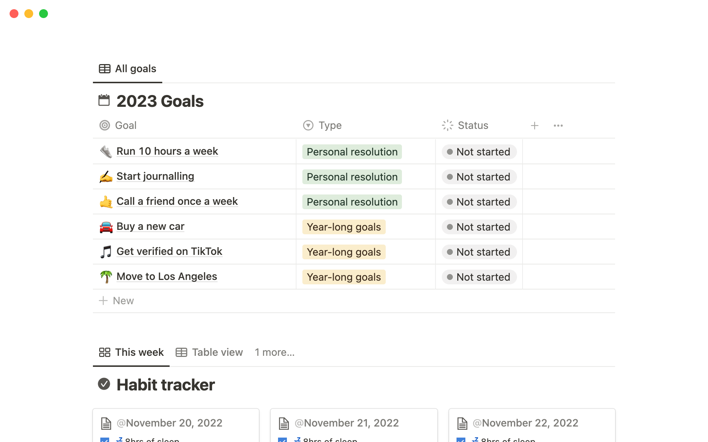The height and width of the screenshot is (442, 708).
Task: Click the calendar icon next to 2023 Goals
Action: click(x=104, y=101)
